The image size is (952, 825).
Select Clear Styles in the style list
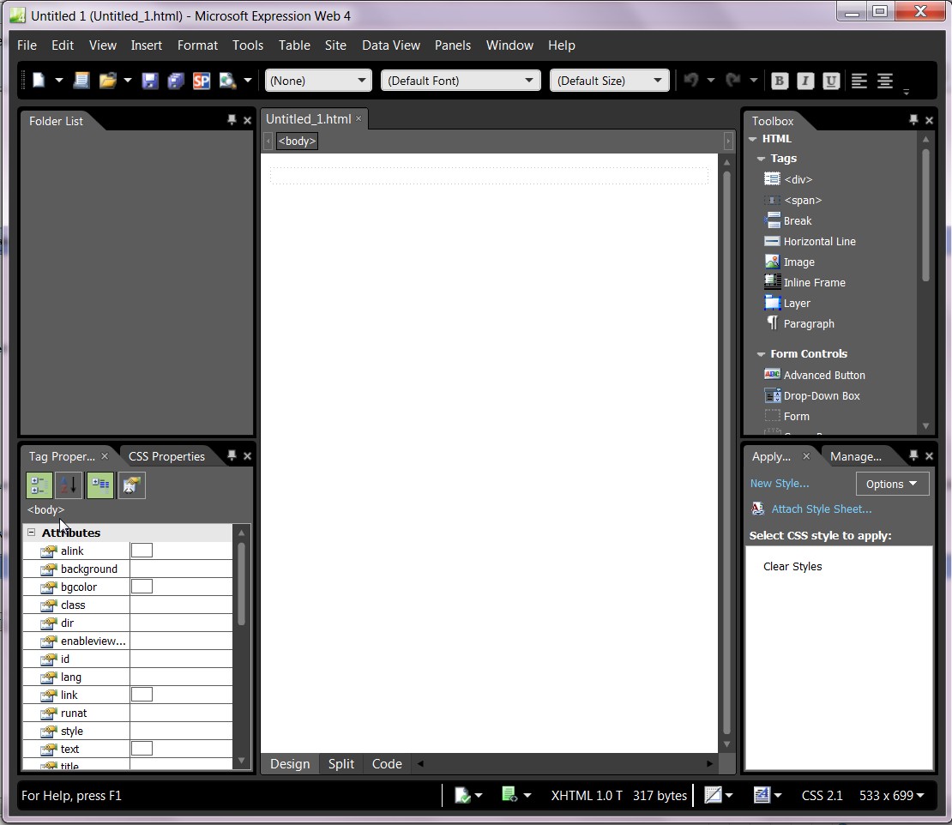tap(792, 566)
